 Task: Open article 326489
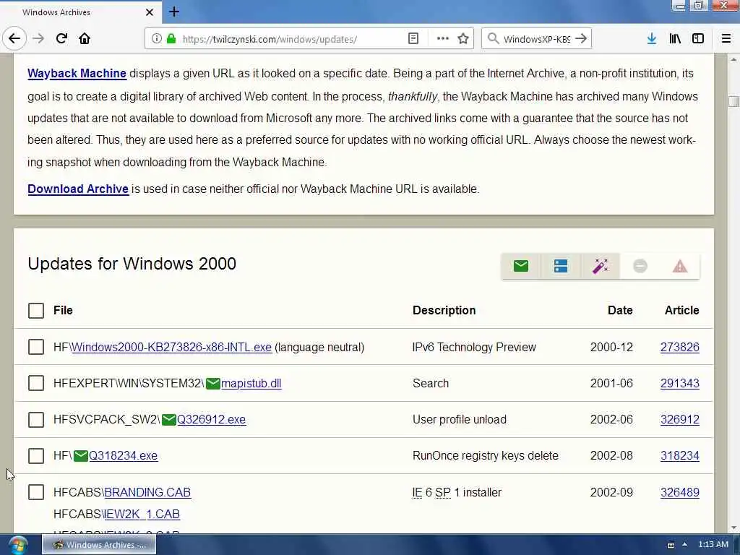point(679,492)
